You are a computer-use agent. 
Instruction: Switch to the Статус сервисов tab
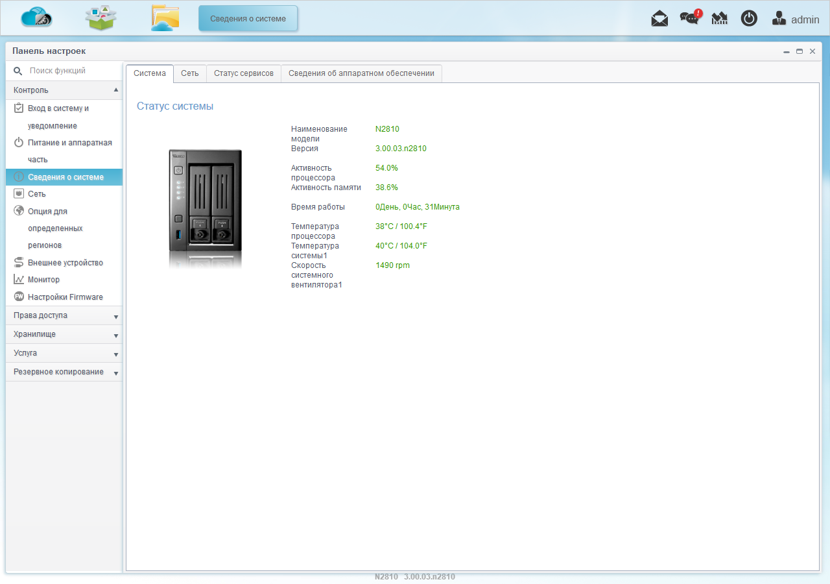(244, 73)
